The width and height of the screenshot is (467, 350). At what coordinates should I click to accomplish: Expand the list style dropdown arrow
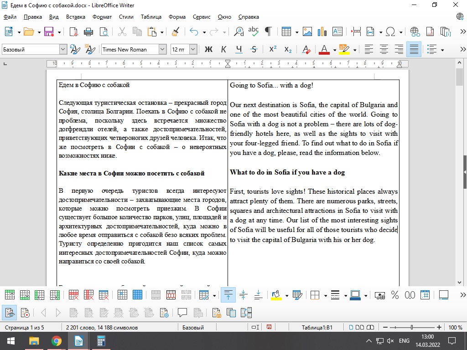coord(442,50)
